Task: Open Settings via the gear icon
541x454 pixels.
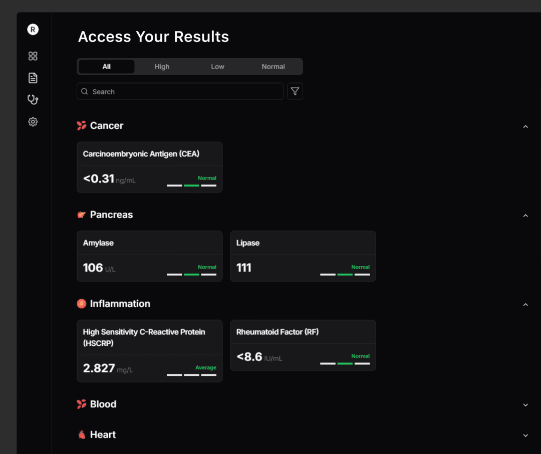Action: tap(33, 121)
